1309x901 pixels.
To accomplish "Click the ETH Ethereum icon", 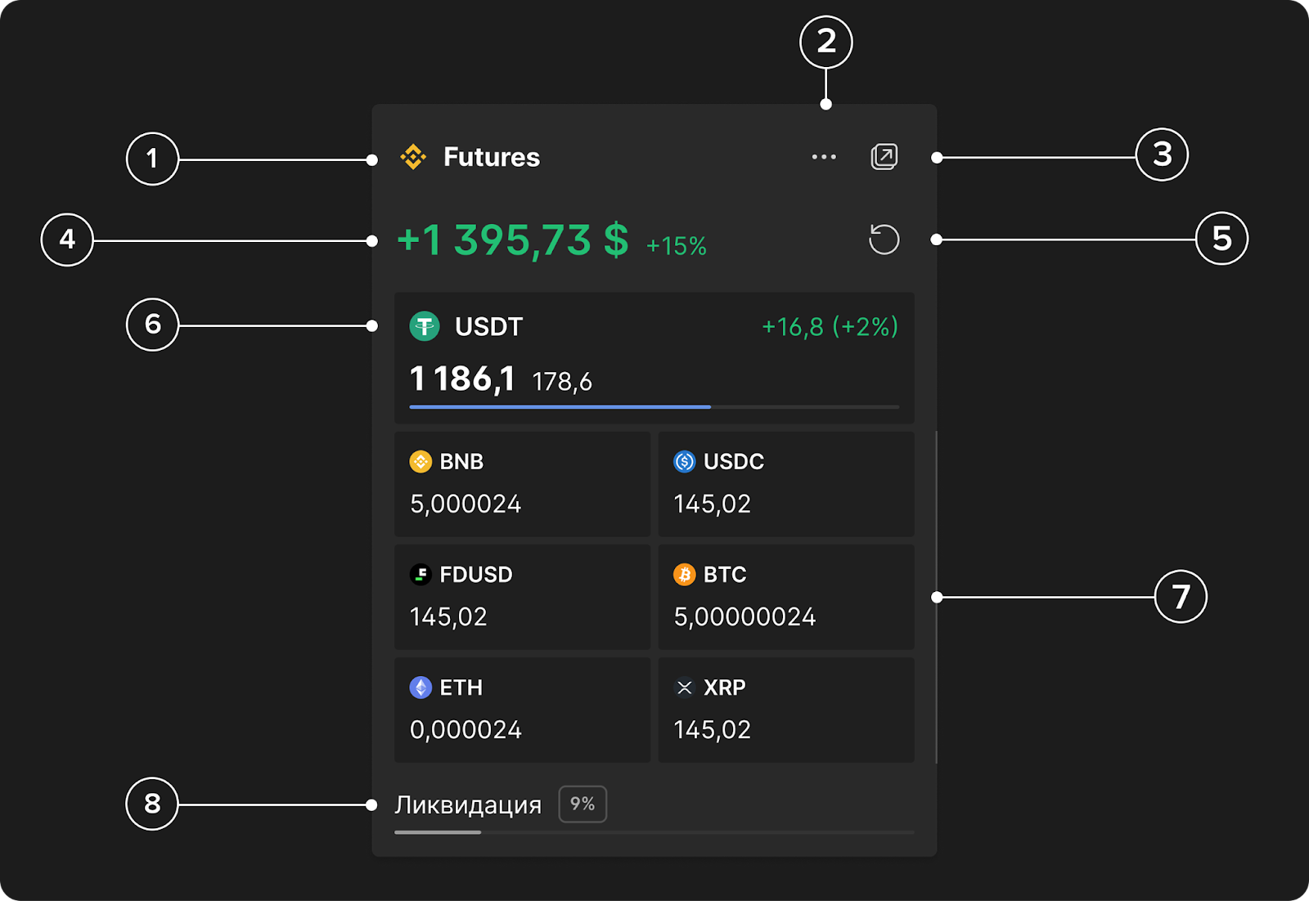I will 421,687.
